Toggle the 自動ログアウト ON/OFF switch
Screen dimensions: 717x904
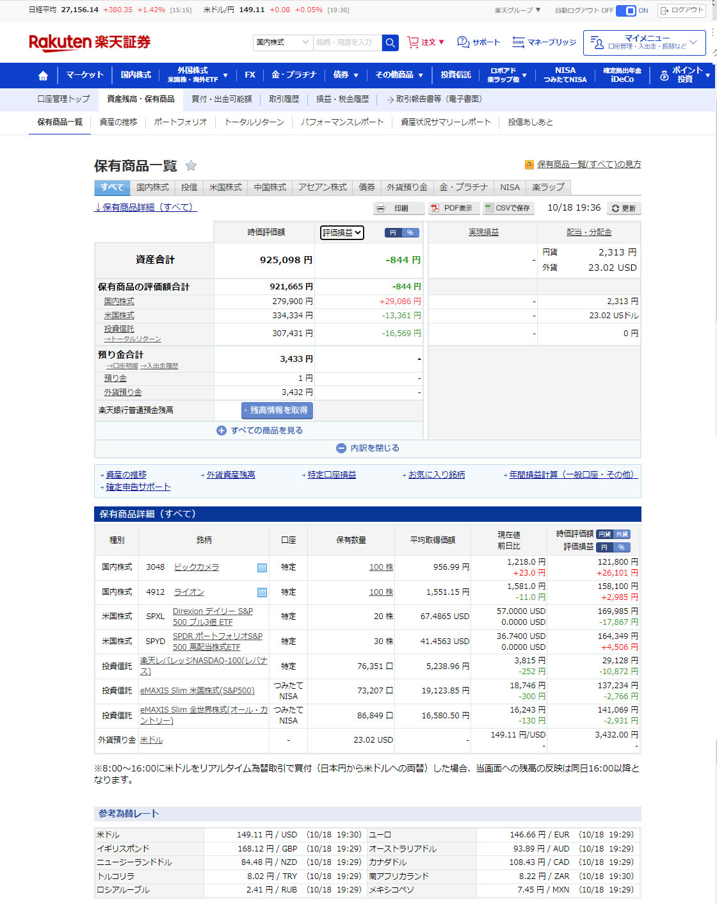click(x=630, y=10)
